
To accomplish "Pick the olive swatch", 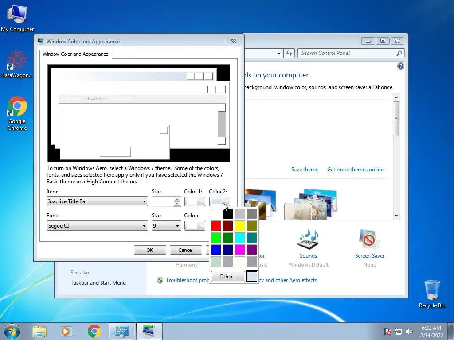I will click(x=252, y=226).
